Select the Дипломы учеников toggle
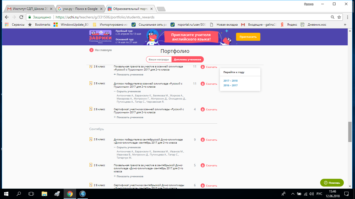 click(187, 59)
